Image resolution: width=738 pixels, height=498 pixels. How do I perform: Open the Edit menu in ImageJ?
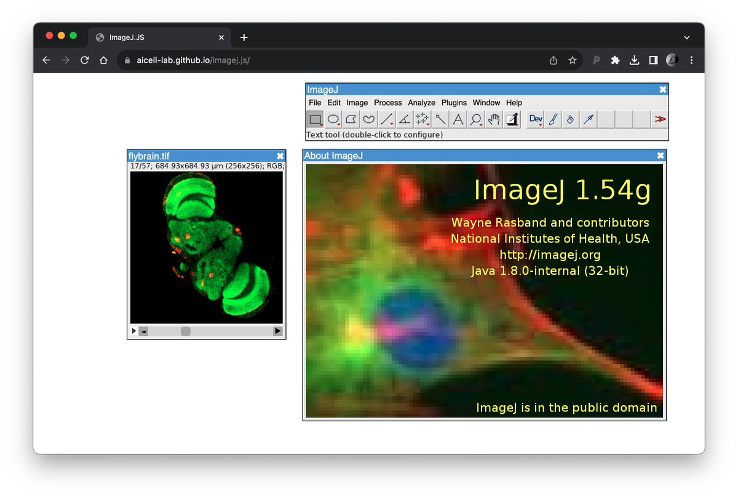pos(334,103)
